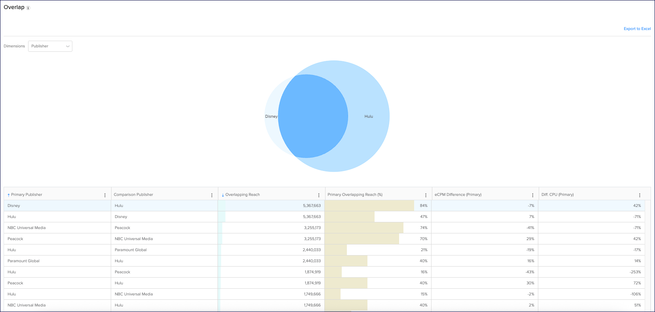Click the 29% eCPM difference value
The image size is (655, 312).
click(530, 239)
